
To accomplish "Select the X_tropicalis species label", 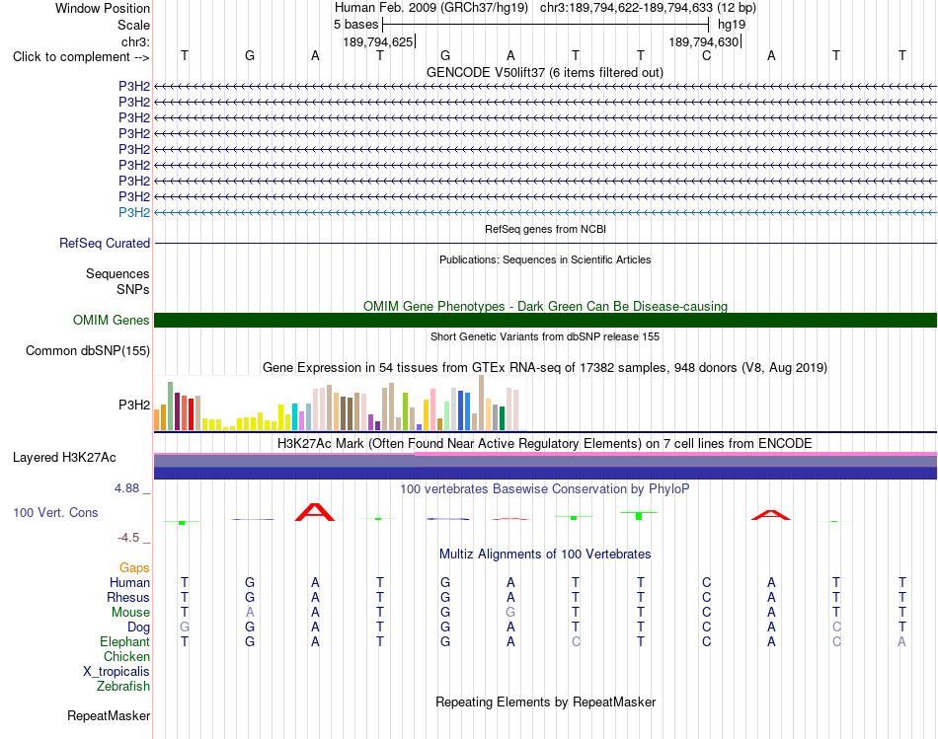I will pyautogui.click(x=117, y=672).
